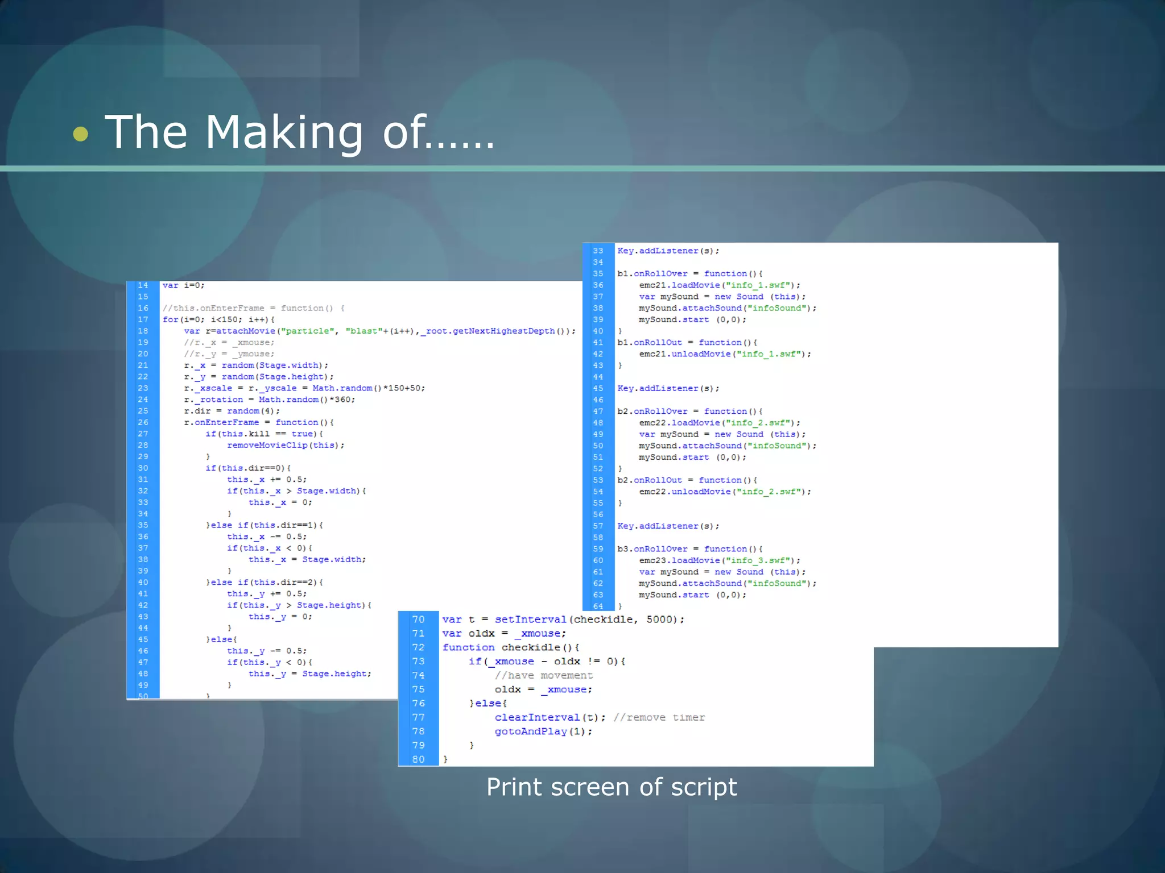Click the "}else if(this.dir==1){" line
Screen dimensions: 1165x873
264,525
